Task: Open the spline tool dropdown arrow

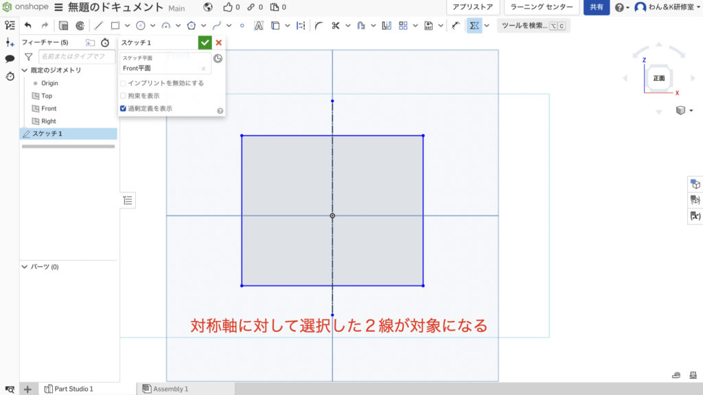Action: pyautogui.click(x=229, y=25)
